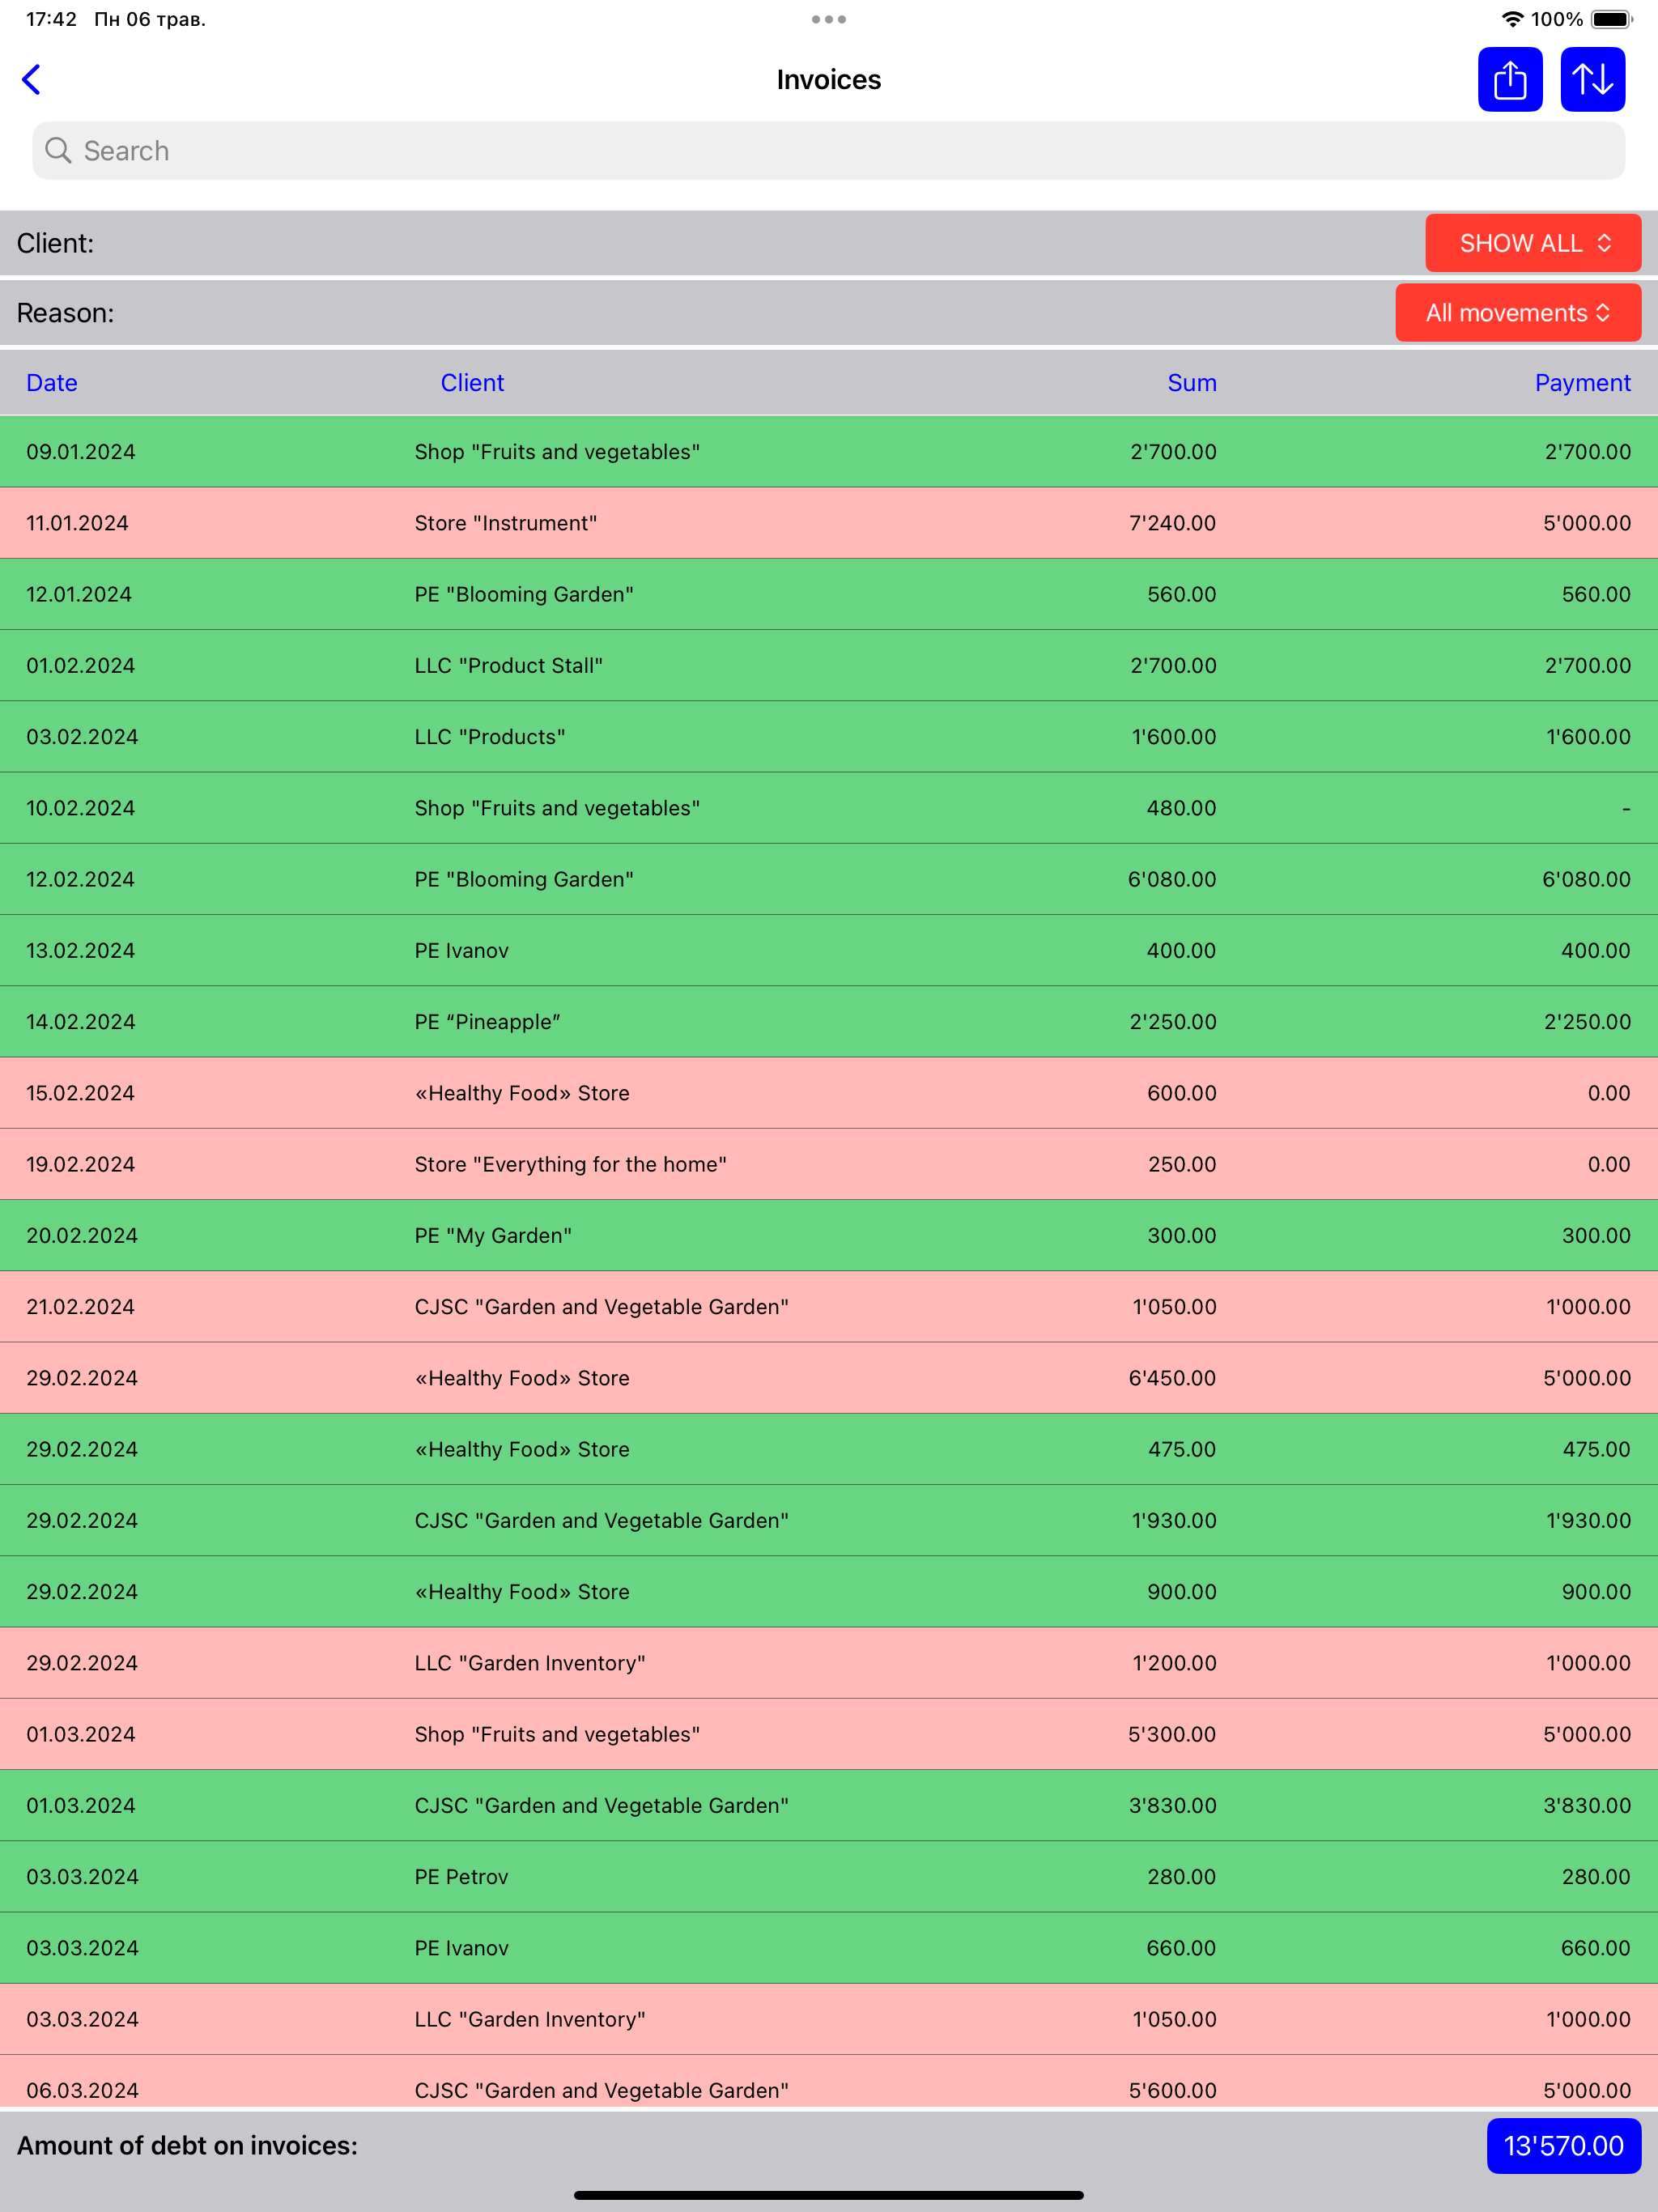Tap the back chevron icon
Viewport: 1658px width, 2212px height.
tap(32, 79)
